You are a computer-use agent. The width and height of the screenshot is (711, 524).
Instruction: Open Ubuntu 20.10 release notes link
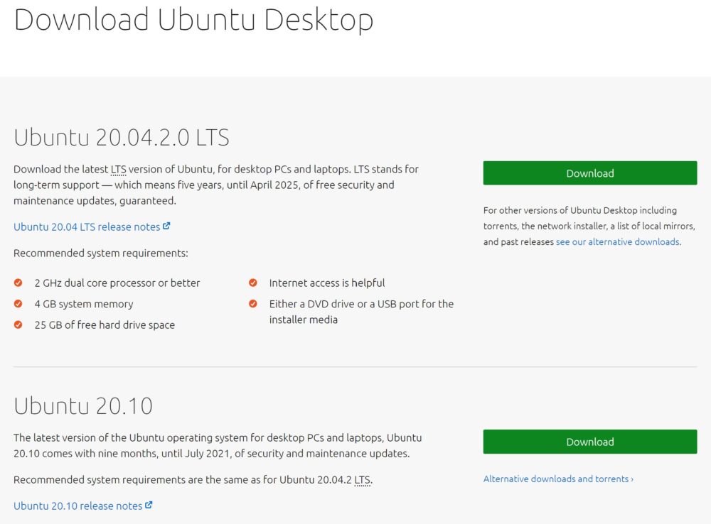[x=78, y=506]
